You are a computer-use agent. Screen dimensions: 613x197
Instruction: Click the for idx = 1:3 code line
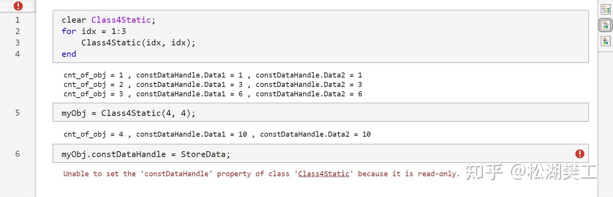tap(94, 31)
